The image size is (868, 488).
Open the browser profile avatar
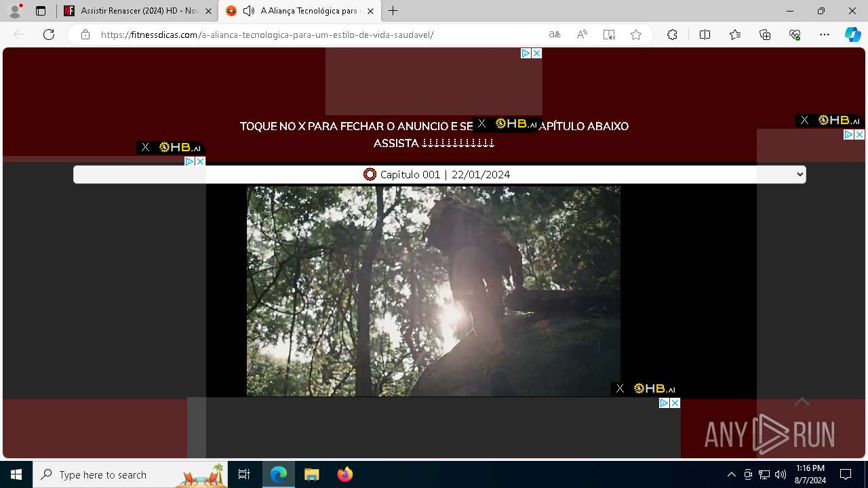[x=15, y=10]
